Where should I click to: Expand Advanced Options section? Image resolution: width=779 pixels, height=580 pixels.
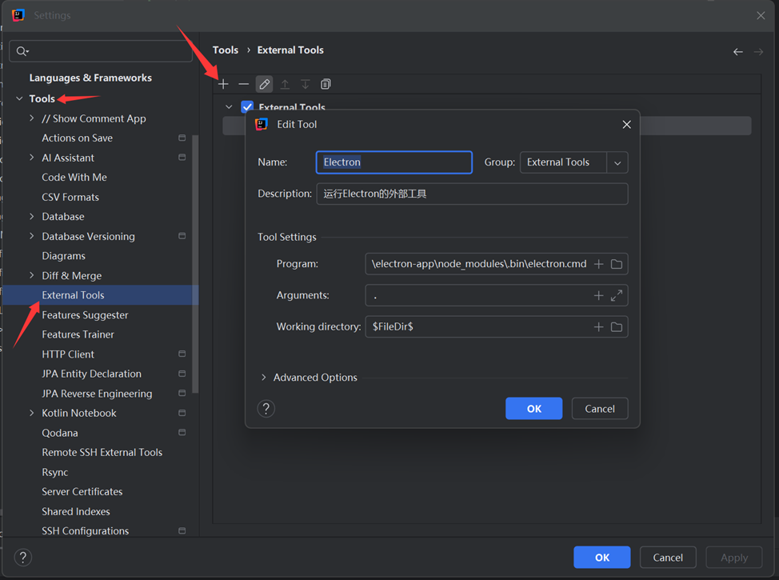click(264, 378)
